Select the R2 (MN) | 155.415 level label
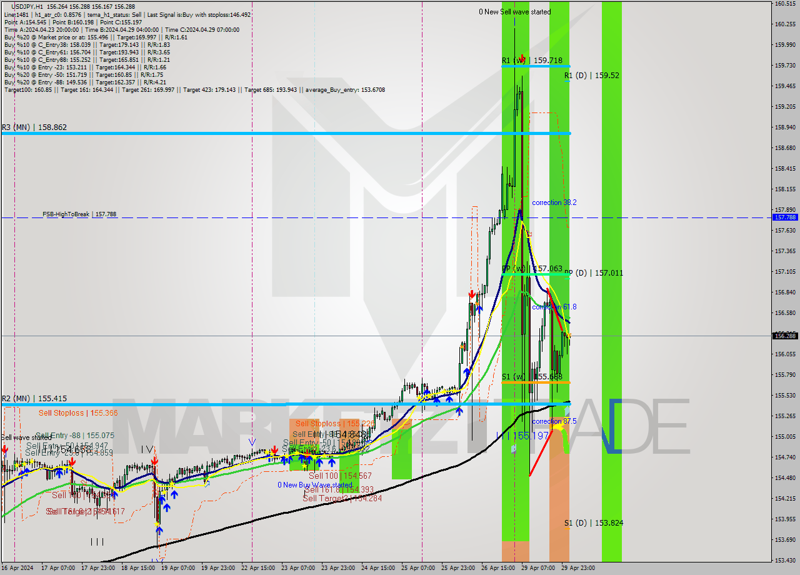The width and height of the screenshot is (800, 575). tap(34, 399)
